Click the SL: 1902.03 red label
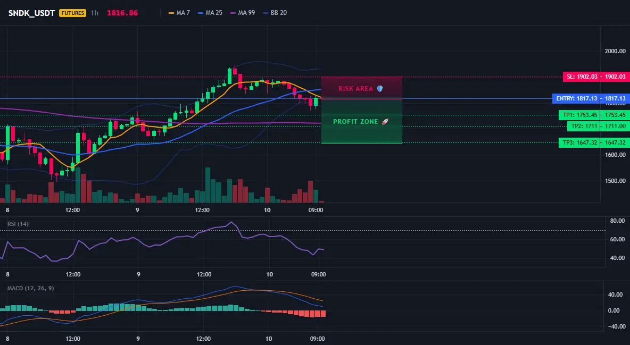The image size is (630, 345). pos(581,77)
